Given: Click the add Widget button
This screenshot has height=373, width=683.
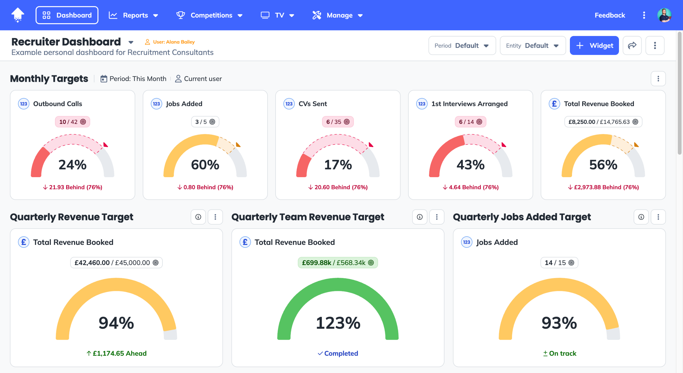Looking at the screenshot, I should click(594, 46).
